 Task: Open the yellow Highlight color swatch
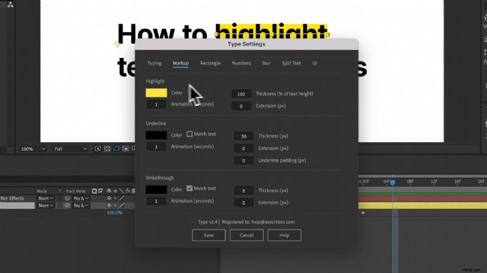coord(156,93)
